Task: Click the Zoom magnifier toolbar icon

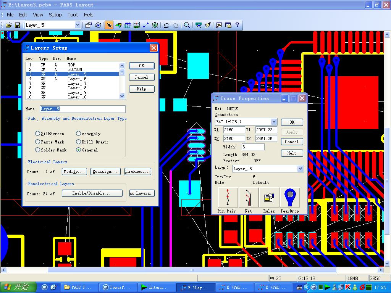Action: tap(187, 25)
